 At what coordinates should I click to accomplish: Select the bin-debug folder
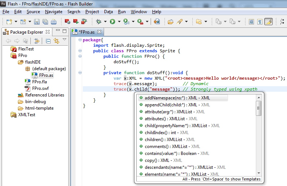[x=36, y=102]
